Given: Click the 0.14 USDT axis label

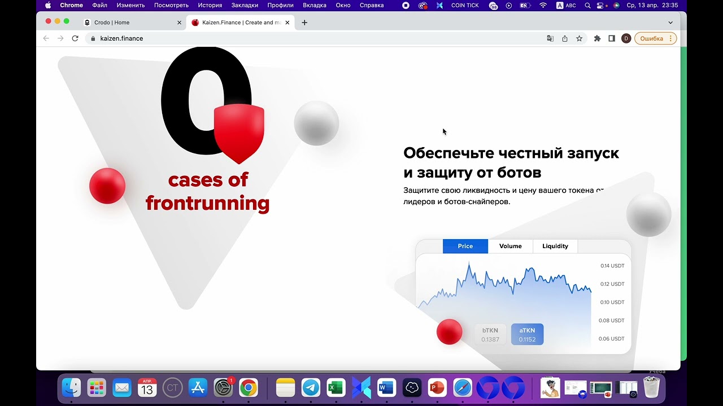Looking at the screenshot, I should tap(612, 266).
